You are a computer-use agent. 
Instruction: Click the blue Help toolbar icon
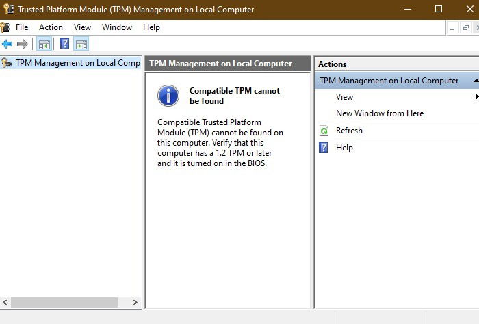pyautogui.click(x=64, y=44)
